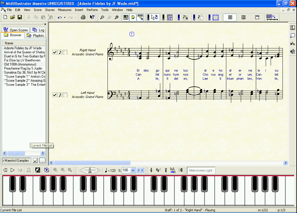Switch to page view layout icon
Viewport: 297px width, 213px height.
tap(244, 17)
